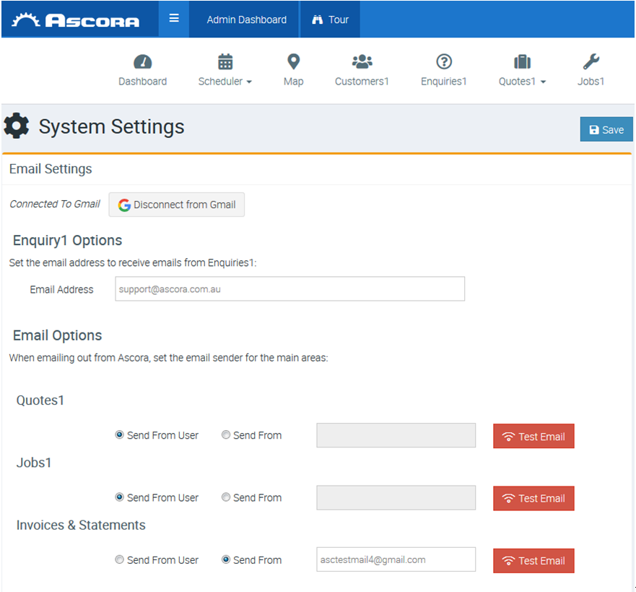Click the System Settings gear icon
The width and height of the screenshot is (636, 592).
click(17, 126)
